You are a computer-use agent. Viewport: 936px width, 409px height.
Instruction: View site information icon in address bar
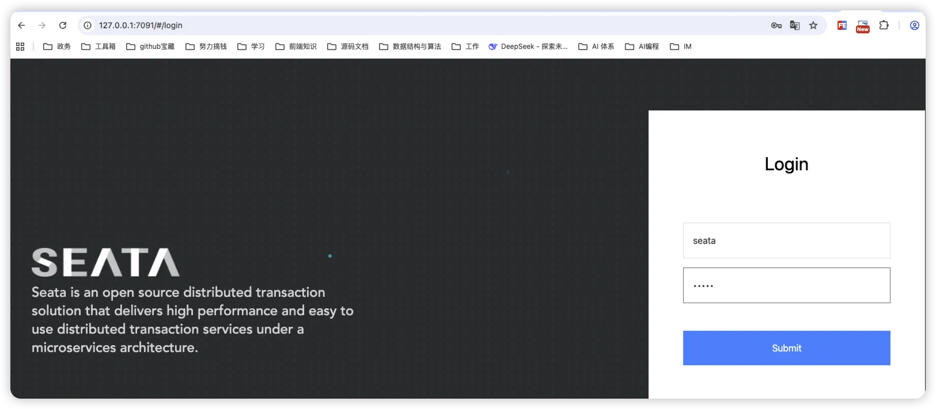88,25
